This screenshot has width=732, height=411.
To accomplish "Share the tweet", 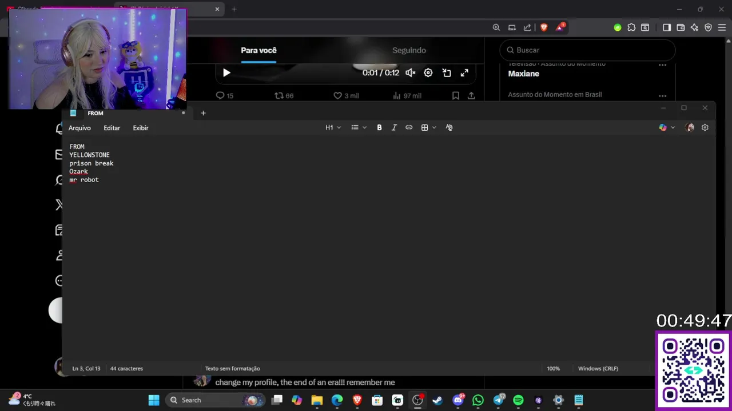I will [471, 96].
